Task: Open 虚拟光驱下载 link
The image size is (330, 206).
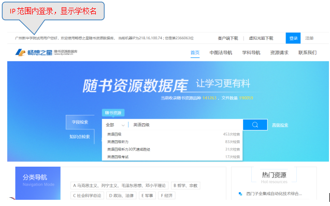Action: click(261, 38)
